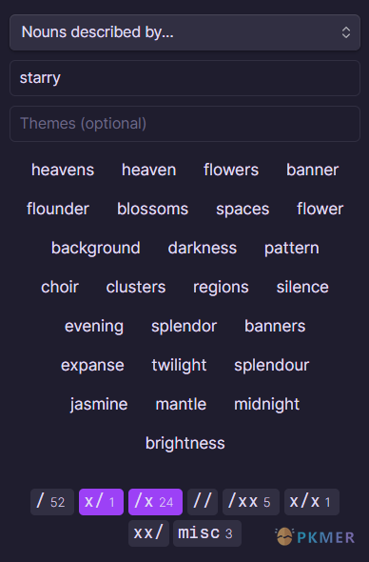Click the dropdown chevron arrows icon
Viewport: 369px width, 562px height.
[x=346, y=32]
